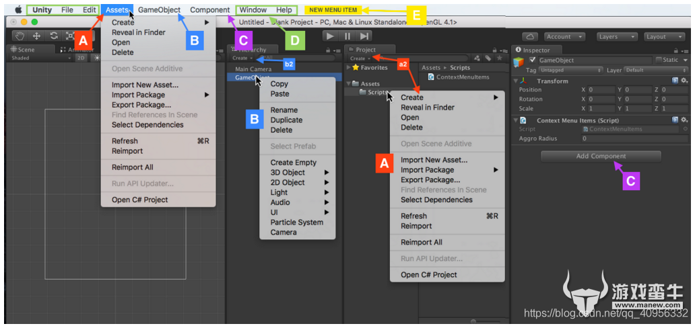Collapse the Context Menu Items script foldout

point(515,120)
